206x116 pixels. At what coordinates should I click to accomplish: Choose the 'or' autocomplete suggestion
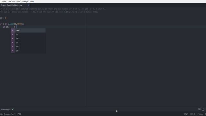point(28,51)
